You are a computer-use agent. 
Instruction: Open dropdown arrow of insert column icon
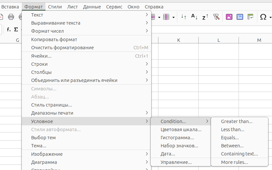[x=173, y=17]
